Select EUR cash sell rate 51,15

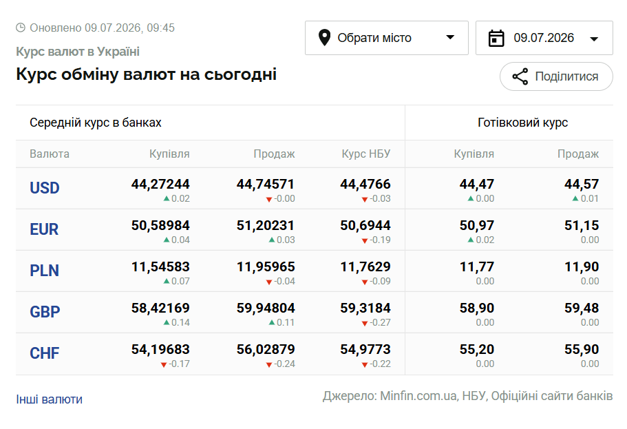582,225
